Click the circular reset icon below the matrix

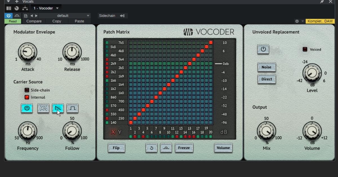pyautogui.click(x=152, y=148)
